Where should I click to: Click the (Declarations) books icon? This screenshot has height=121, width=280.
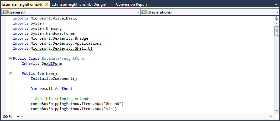[144, 12]
